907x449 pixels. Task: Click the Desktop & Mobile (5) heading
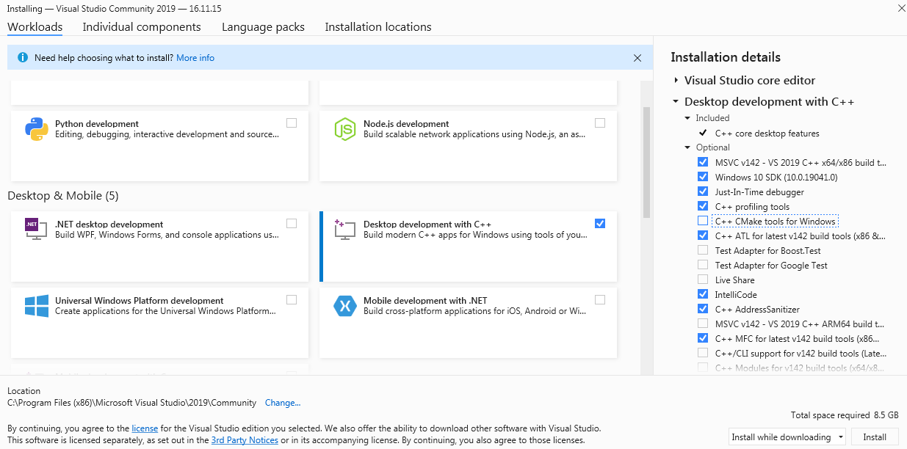point(63,196)
